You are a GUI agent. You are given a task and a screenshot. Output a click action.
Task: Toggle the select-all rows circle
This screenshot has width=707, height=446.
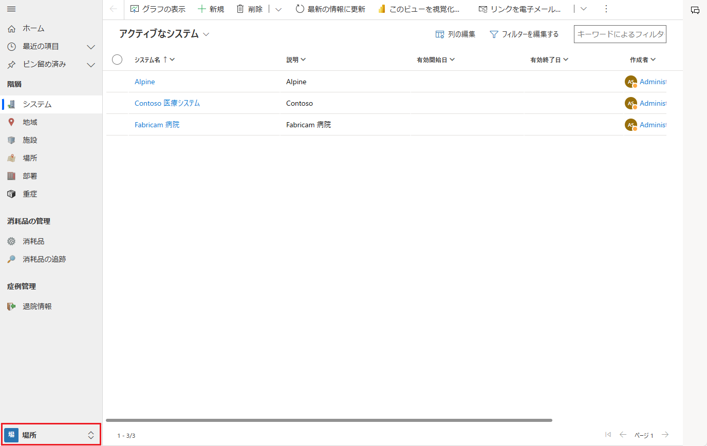tap(117, 60)
